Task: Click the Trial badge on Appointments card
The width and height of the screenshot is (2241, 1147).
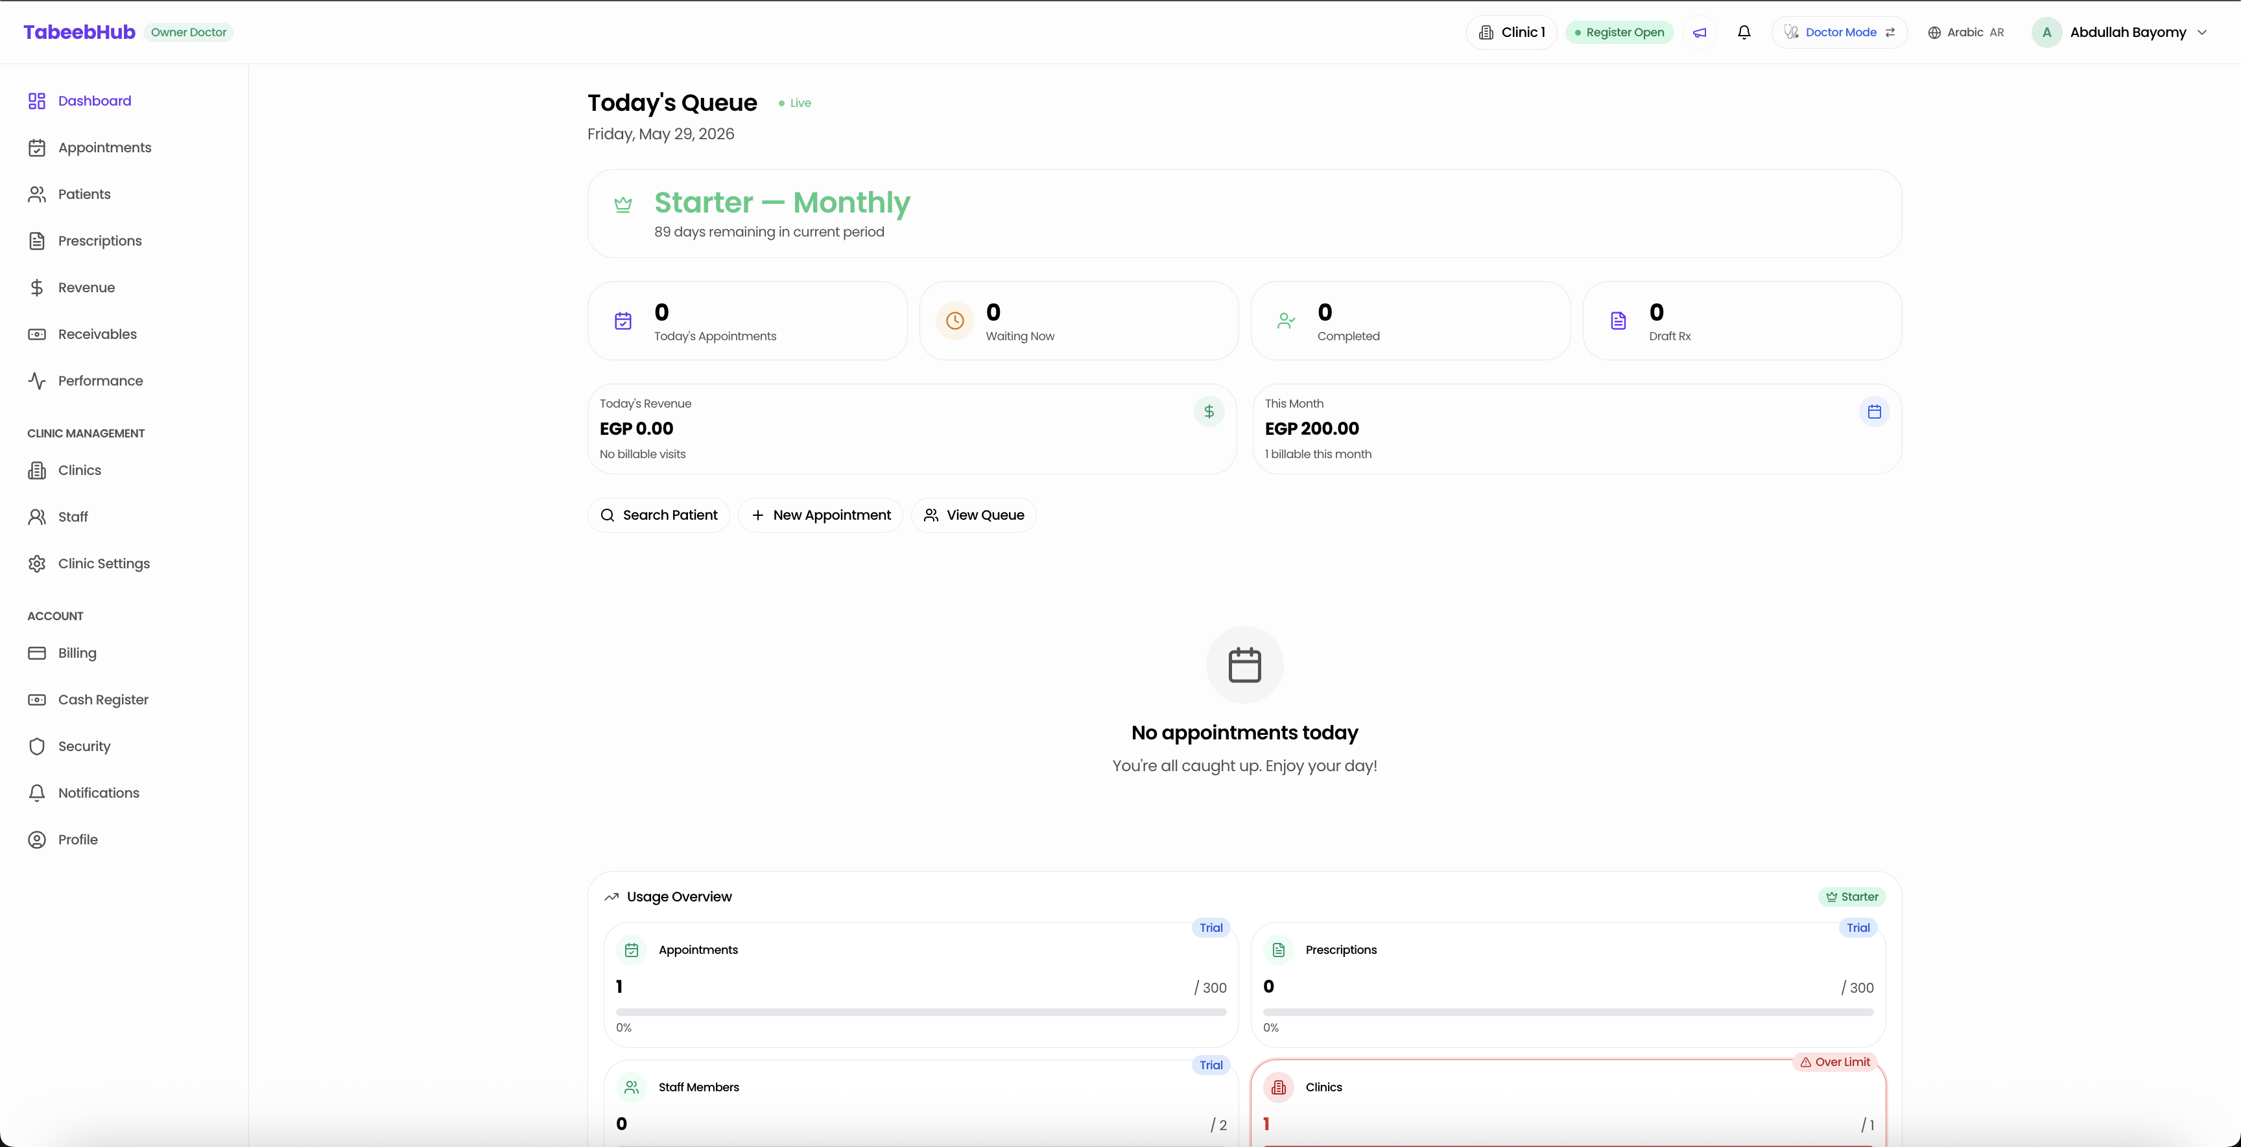Action: 1211,928
